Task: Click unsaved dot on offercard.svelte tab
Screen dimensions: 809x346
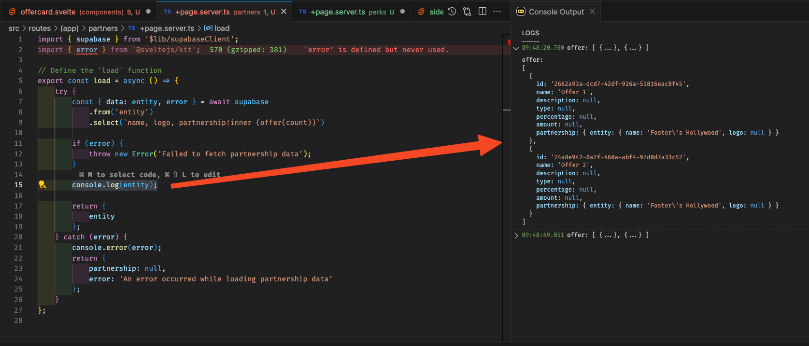Action: [148, 12]
